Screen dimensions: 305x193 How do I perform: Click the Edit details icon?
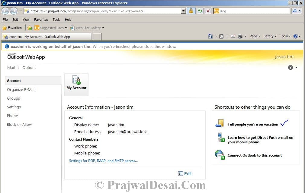(180, 174)
